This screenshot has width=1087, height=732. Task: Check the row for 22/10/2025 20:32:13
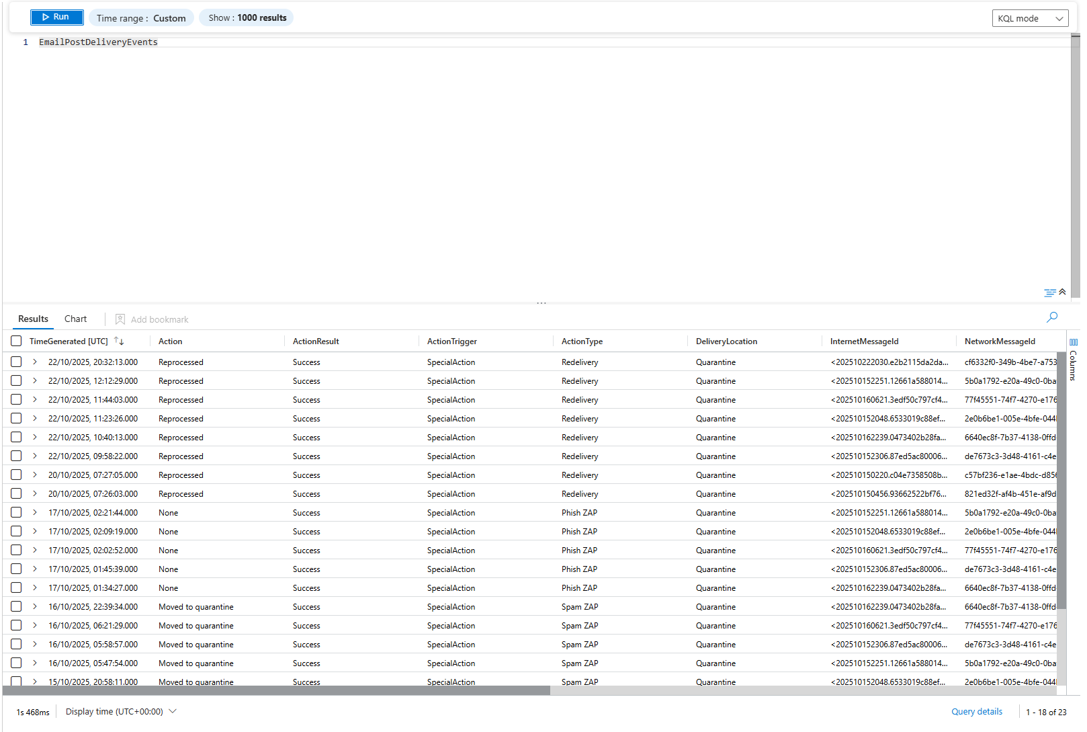tap(16, 362)
